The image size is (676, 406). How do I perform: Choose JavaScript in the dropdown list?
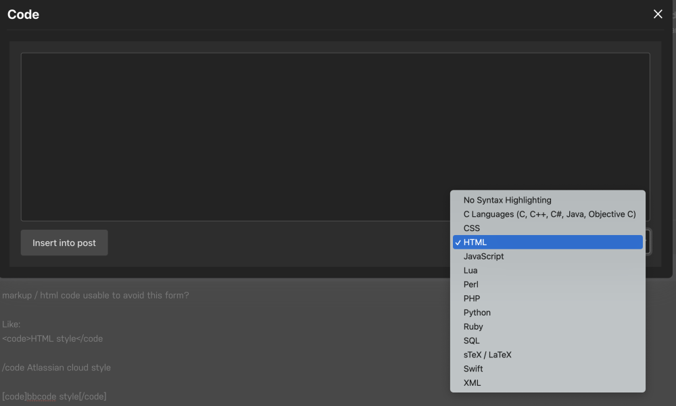pos(548,256)
